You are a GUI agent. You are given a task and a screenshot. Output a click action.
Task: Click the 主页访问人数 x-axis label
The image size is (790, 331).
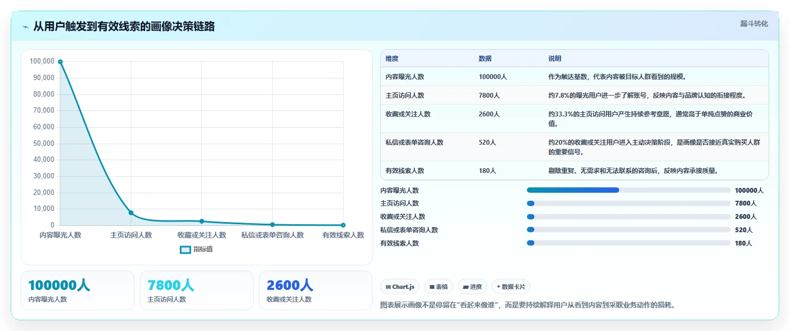(131, 235)
